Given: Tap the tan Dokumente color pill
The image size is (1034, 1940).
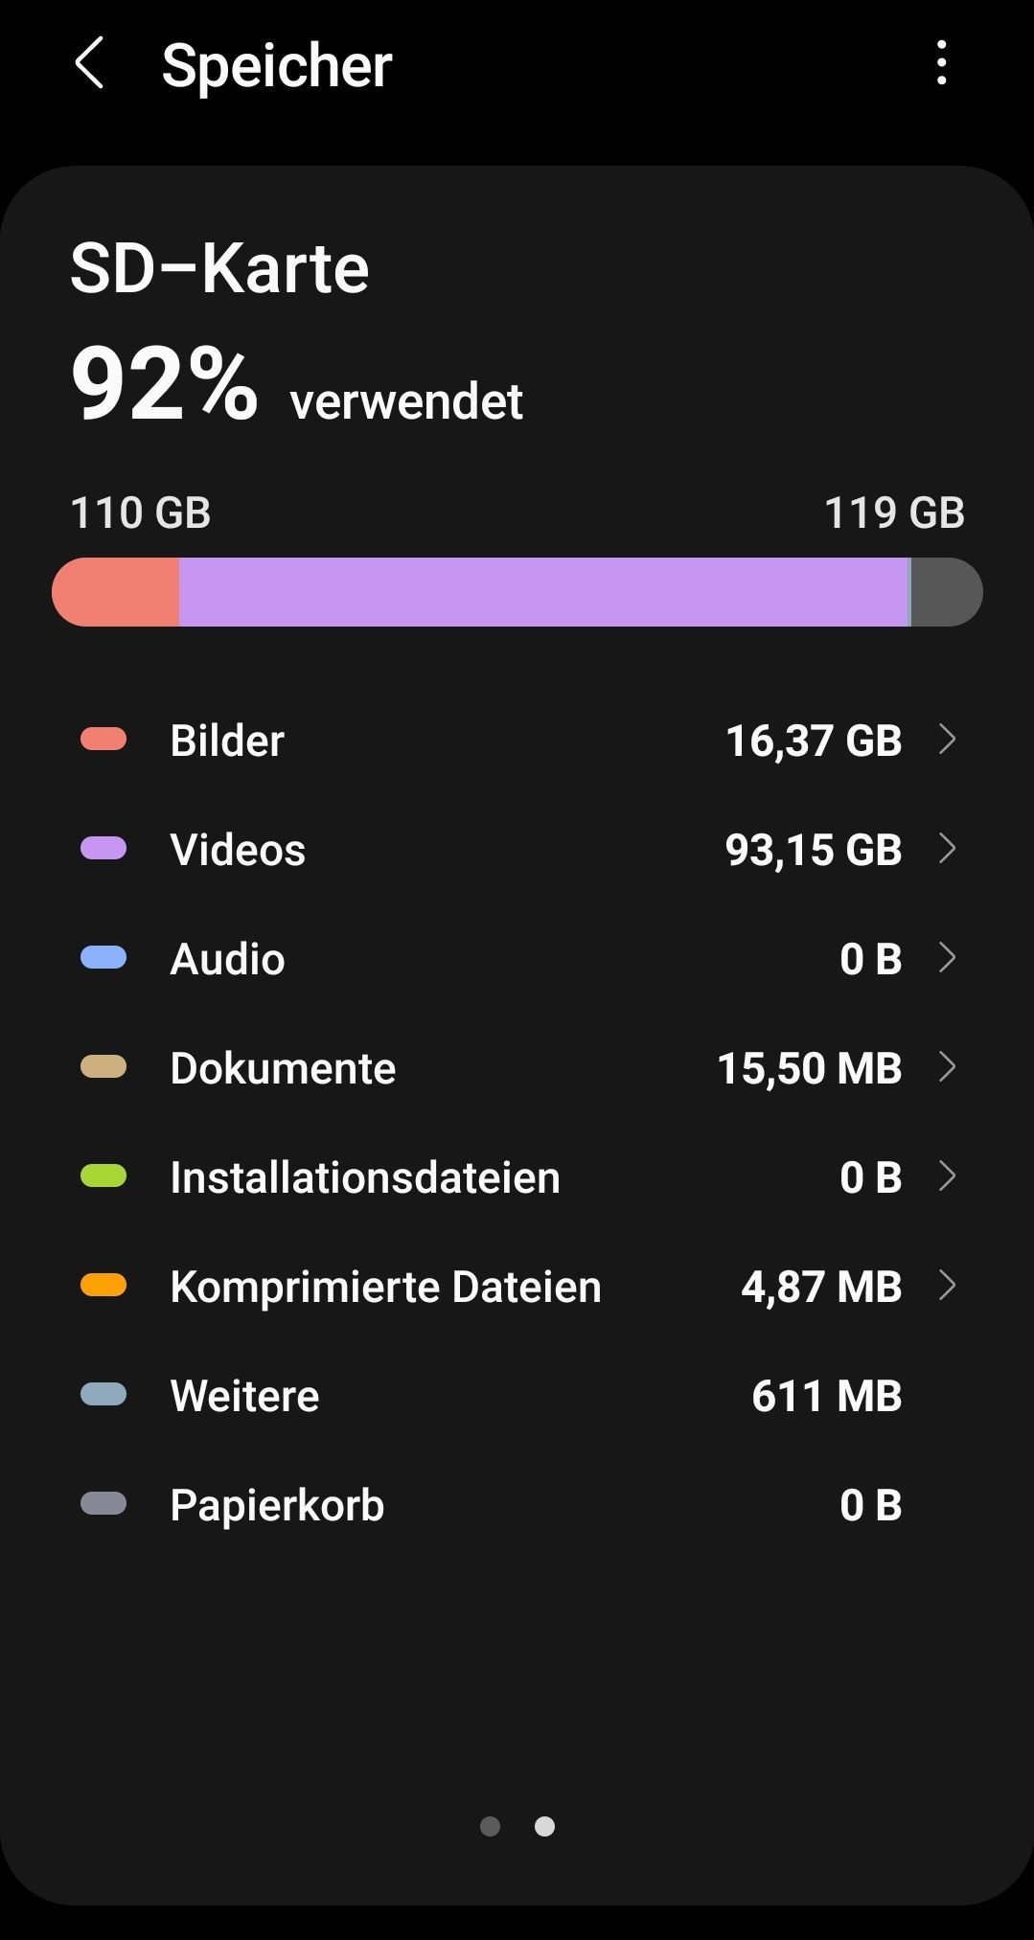Looking at the screenshot, I should click(x=103, y=1067).
